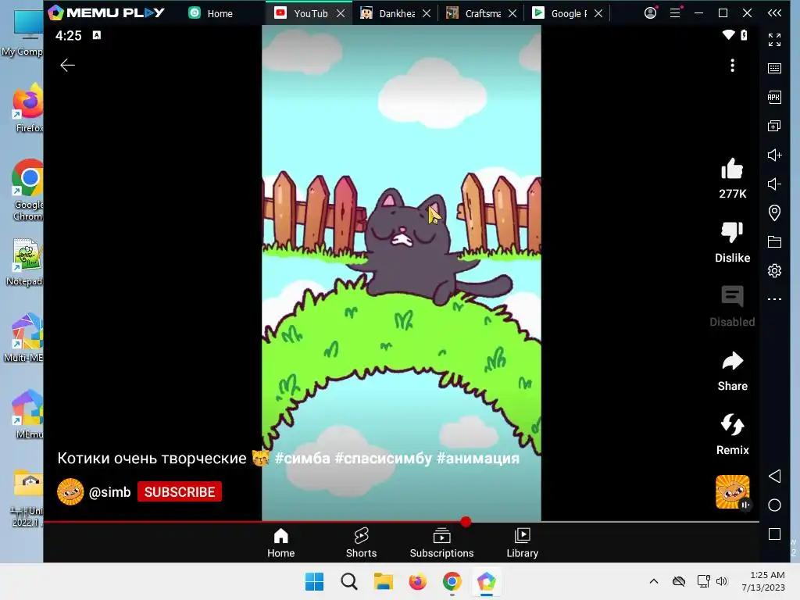Go to the YouTube Home tab
The width and height of the screenshot is (800, 600).
point(280,544)
